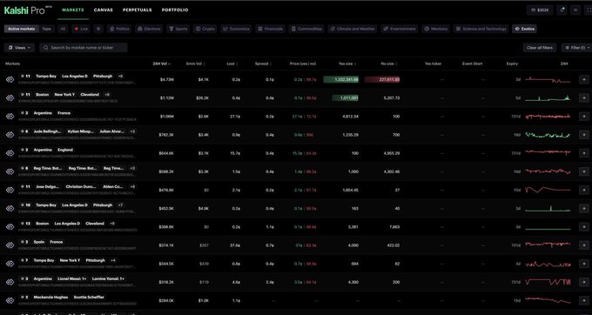Add the Lionel Messi market via plus
The width and height of the screenshot is (592, 315).
tap(583, 282)
